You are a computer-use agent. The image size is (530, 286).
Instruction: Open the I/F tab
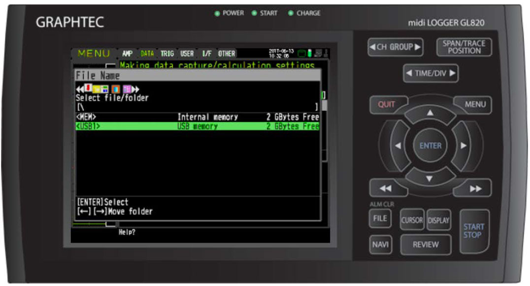click(206, 53)
